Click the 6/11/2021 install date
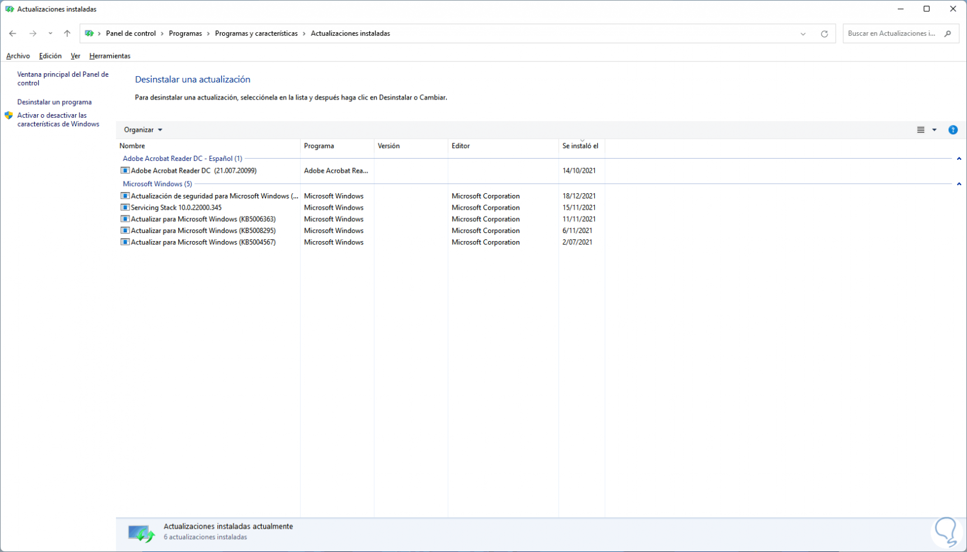Viewport: 967px width, 552px height. point(577,231)
